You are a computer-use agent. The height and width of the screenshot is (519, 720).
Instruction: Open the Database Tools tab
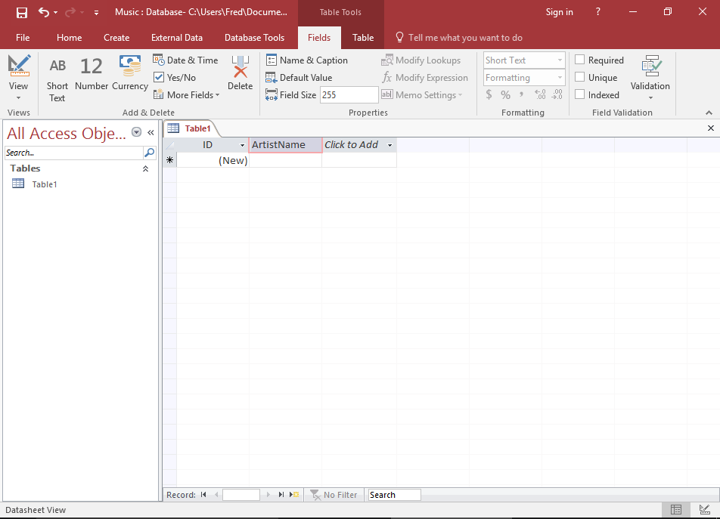(x=254, y=38)
